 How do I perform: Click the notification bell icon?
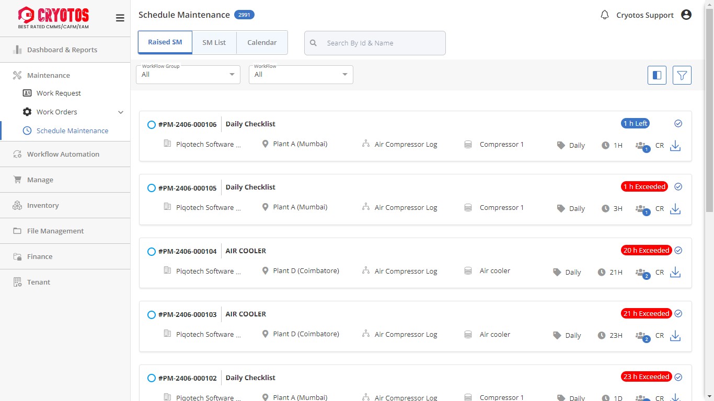(x=605, y=15)
